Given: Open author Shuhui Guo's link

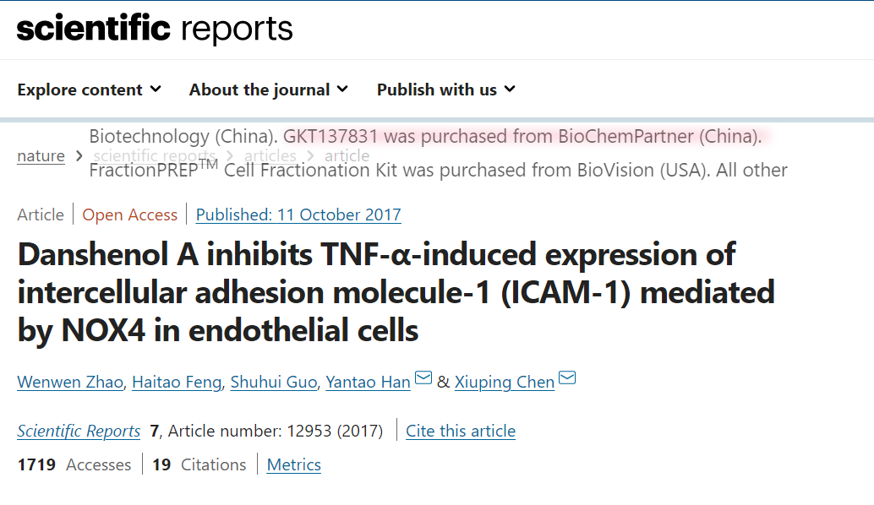Looking at the screenshot, I should pyautogui.click(x=274, y=382).
